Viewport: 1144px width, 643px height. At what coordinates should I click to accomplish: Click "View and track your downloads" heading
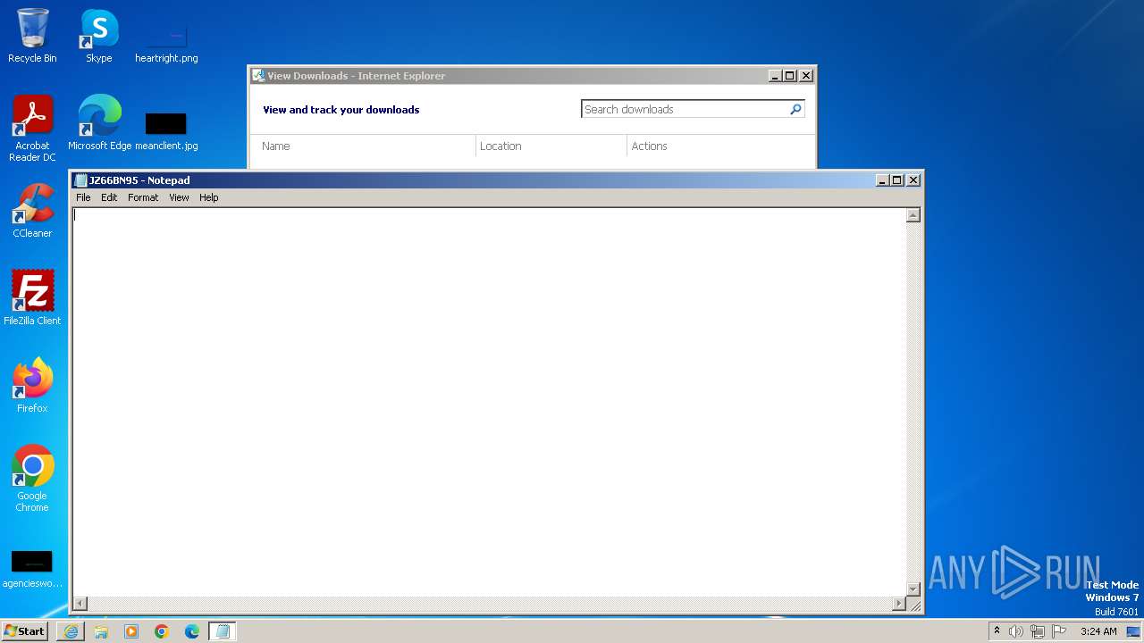point(341,110)
